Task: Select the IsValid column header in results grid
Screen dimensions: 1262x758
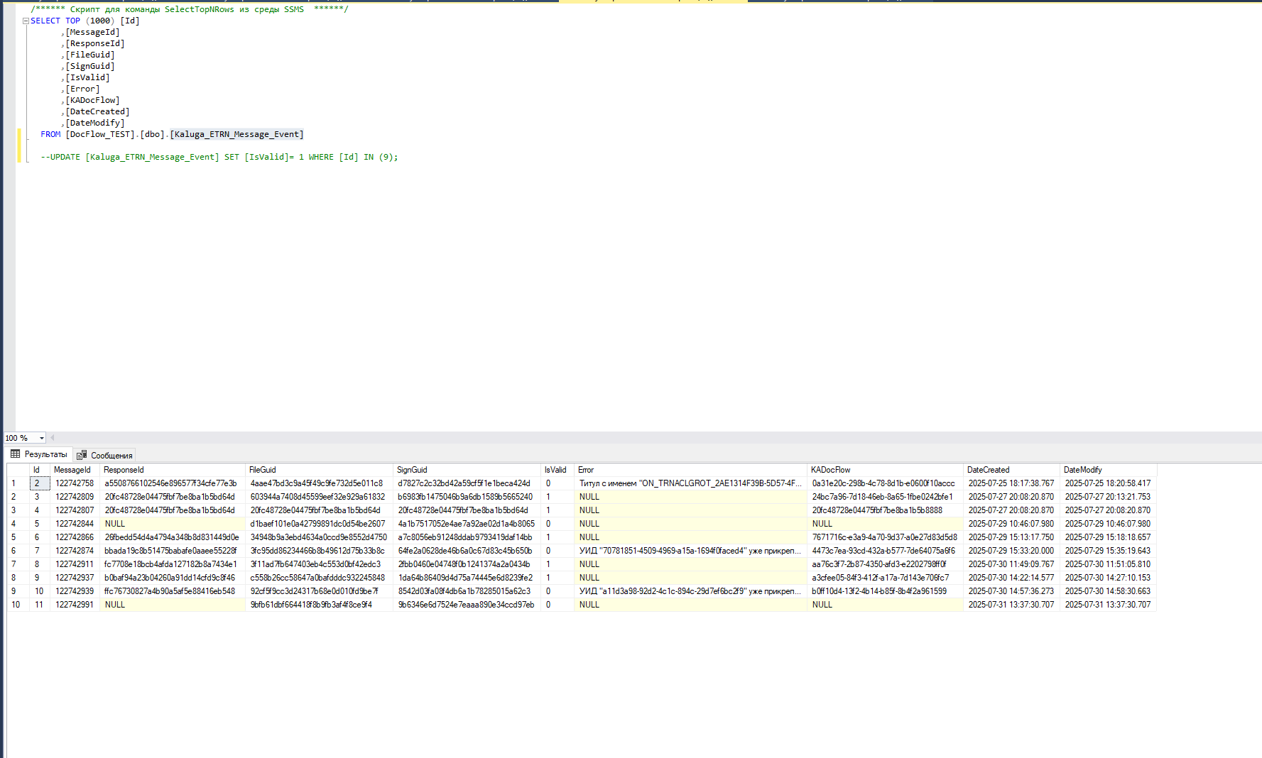Action: [557, 470]
